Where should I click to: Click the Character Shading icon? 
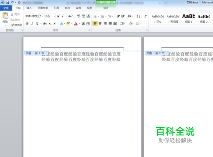click(x=83, y=23)
